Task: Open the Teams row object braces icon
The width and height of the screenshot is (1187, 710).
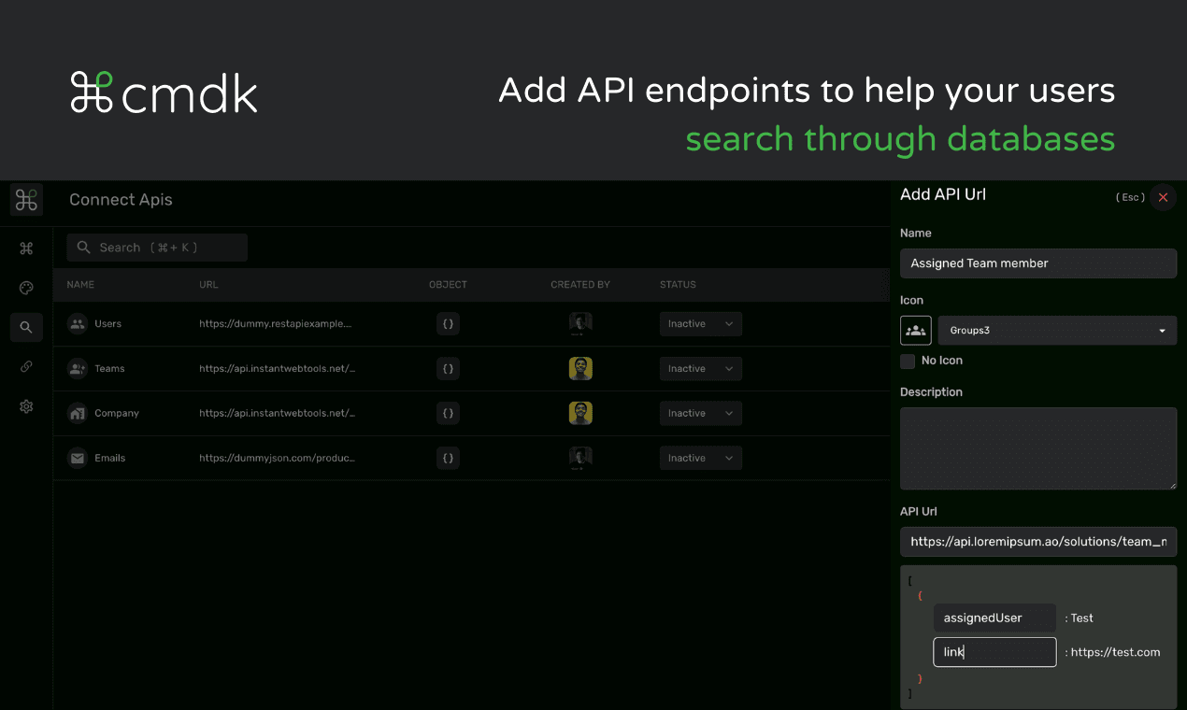Action: tap(448, 368)
